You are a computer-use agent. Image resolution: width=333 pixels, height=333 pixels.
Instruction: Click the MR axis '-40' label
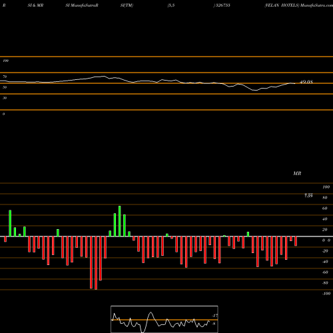point(325,262)
